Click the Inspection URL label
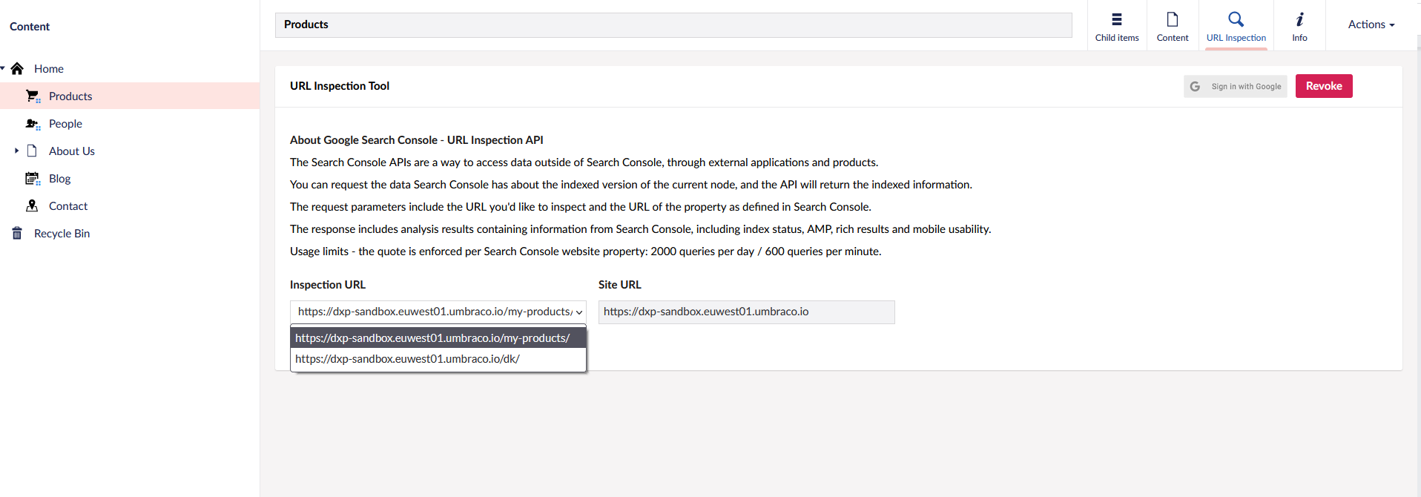 click(x=328, y=285)
